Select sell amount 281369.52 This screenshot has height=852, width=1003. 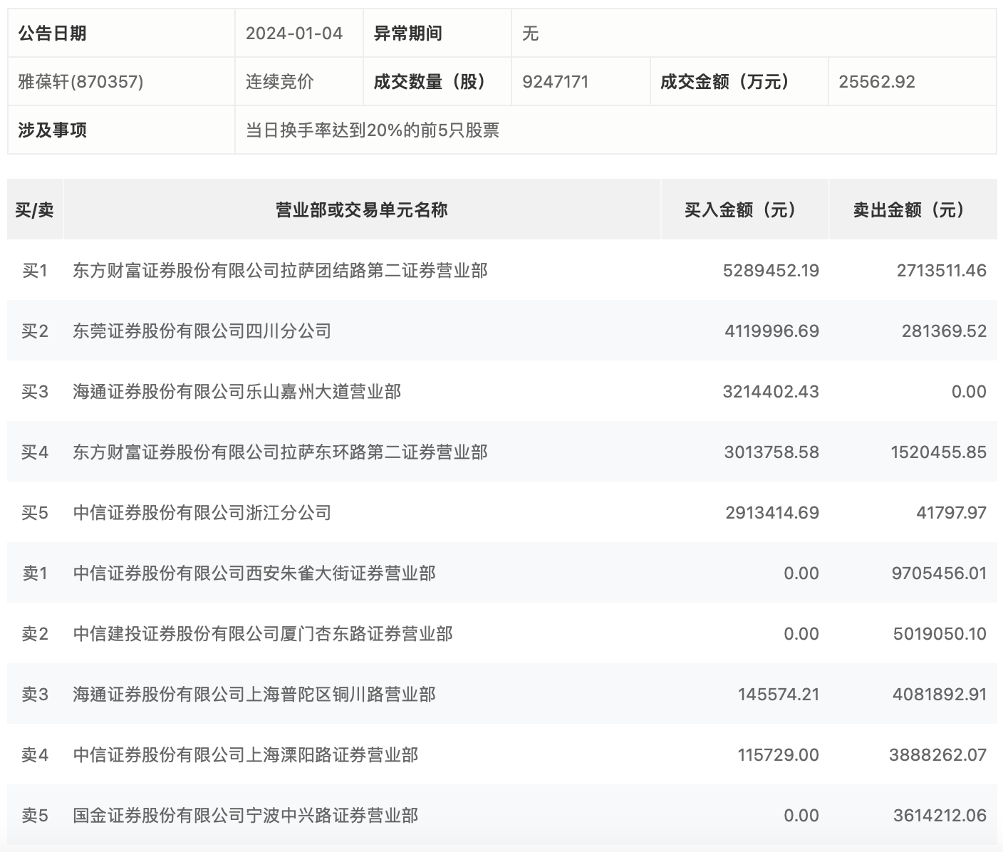pos(944,331)
